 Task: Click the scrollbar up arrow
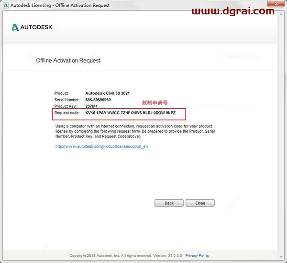281,14
